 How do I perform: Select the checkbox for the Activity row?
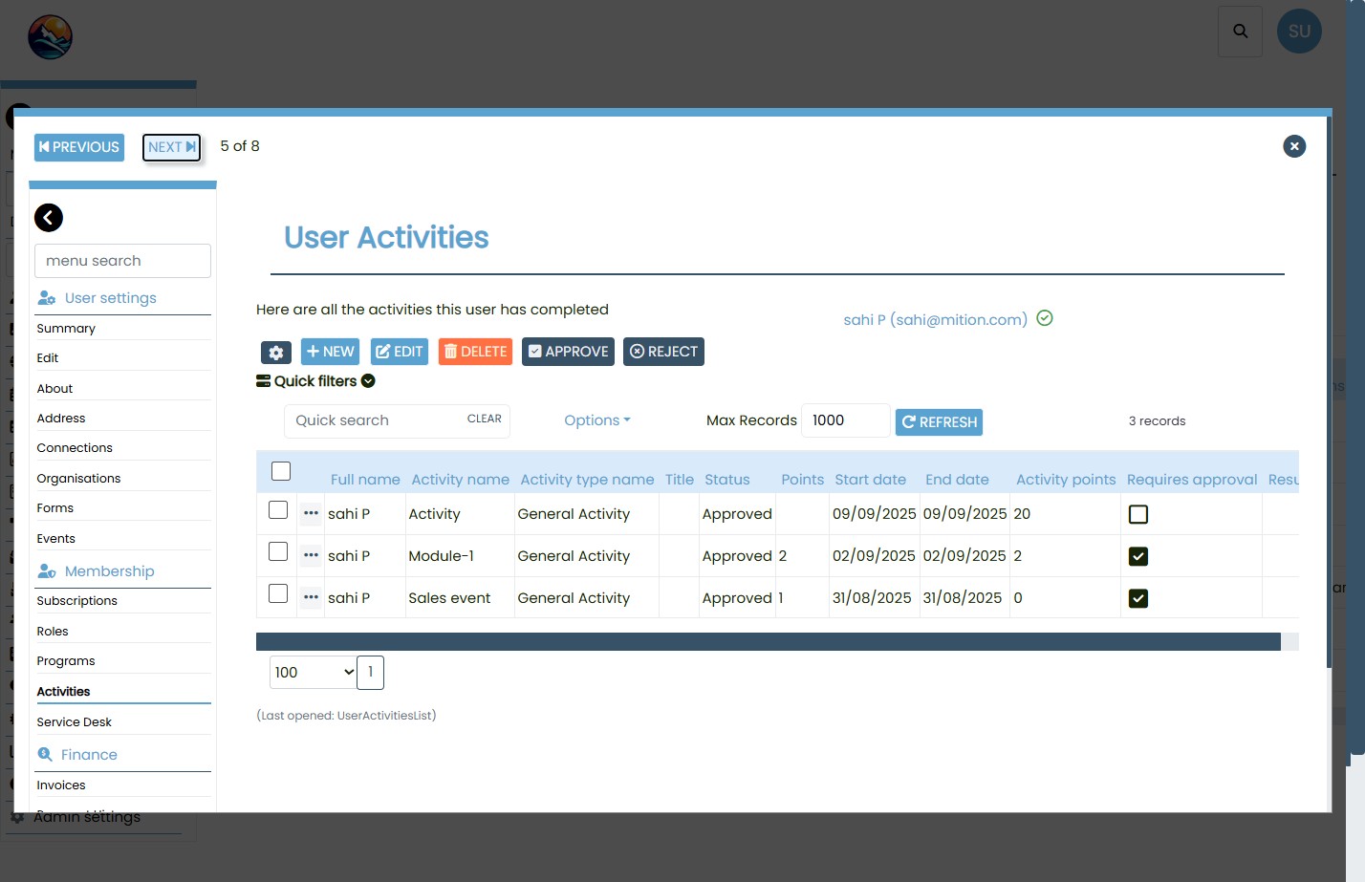278,510
